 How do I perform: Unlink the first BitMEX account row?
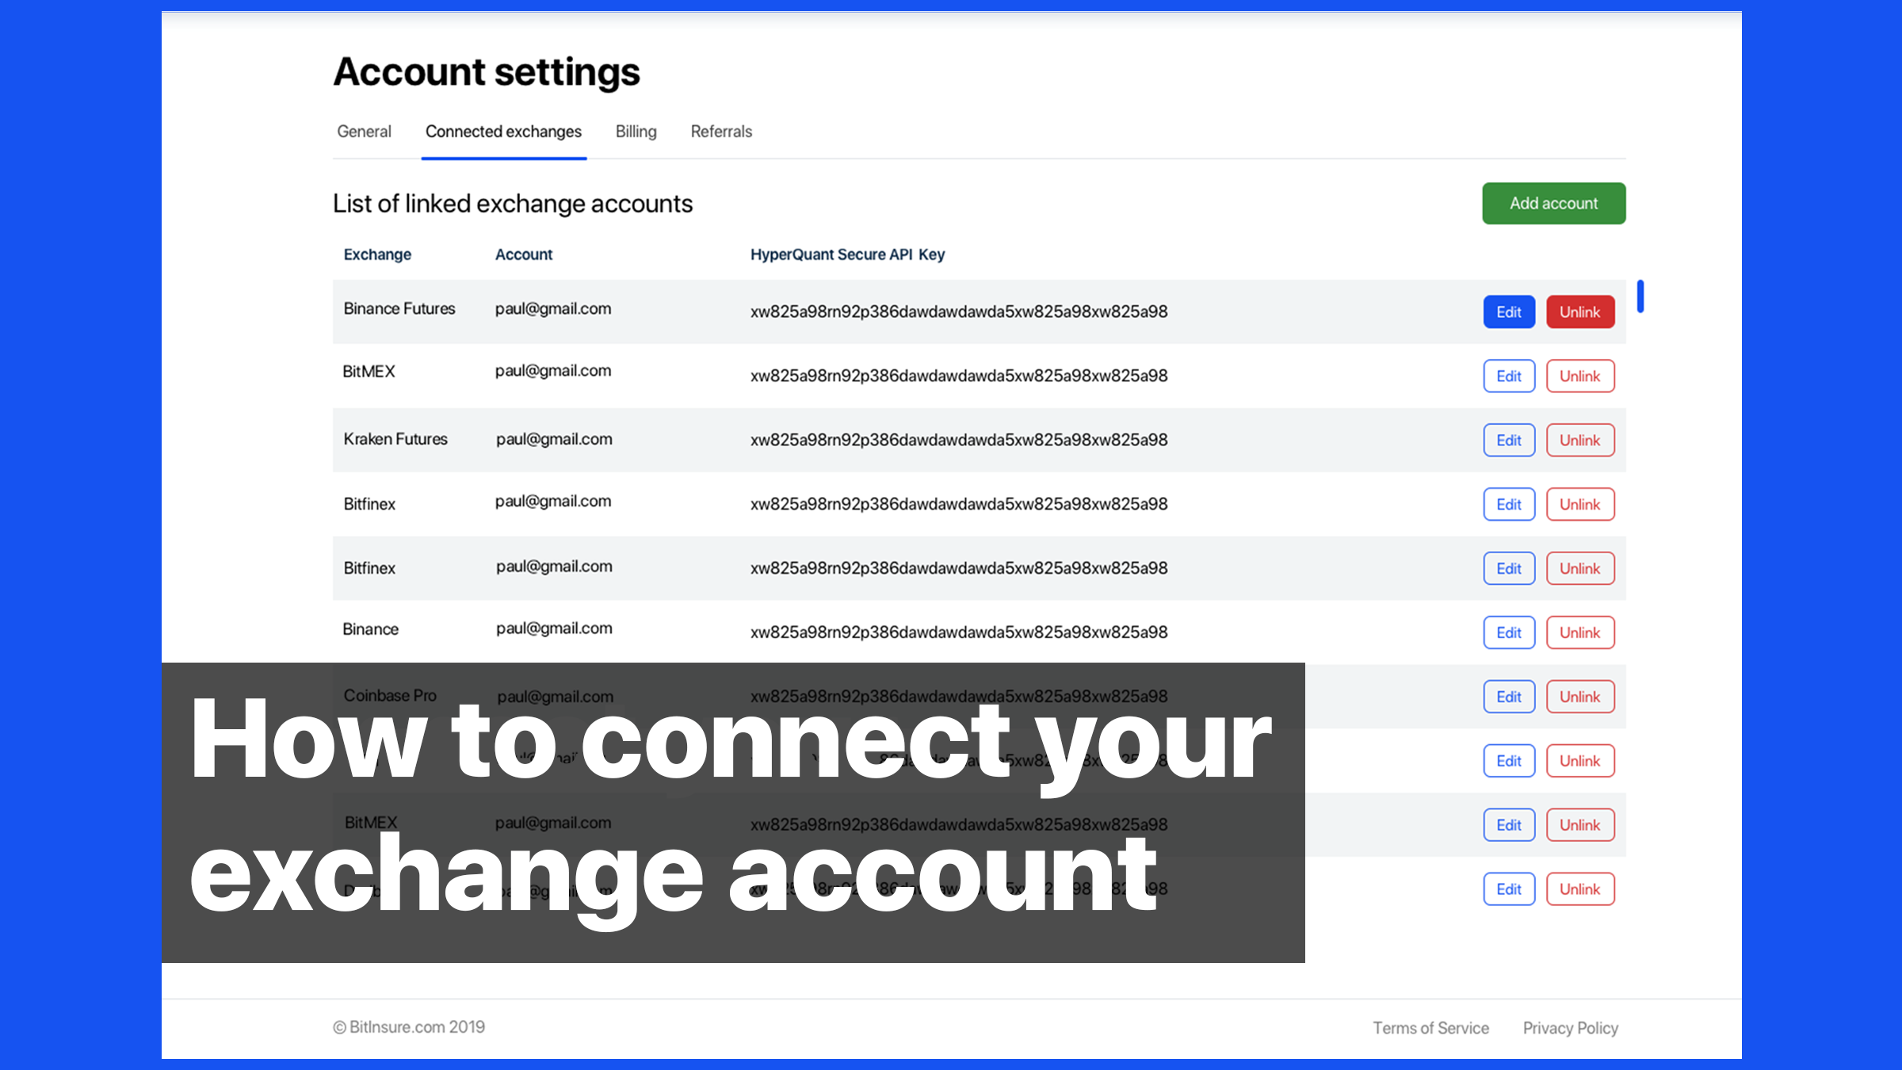[1580, 376]
